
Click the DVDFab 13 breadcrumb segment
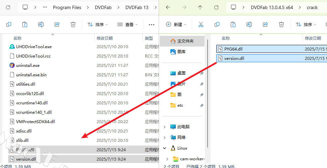[x=137, y=7]
